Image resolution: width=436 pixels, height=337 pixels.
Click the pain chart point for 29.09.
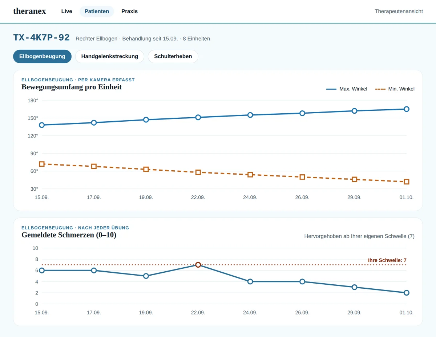(354, 287)
